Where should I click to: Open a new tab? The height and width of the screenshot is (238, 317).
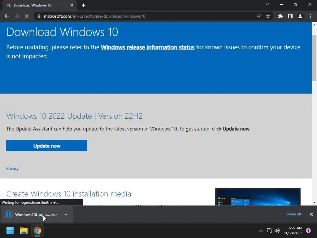point(84,6)
